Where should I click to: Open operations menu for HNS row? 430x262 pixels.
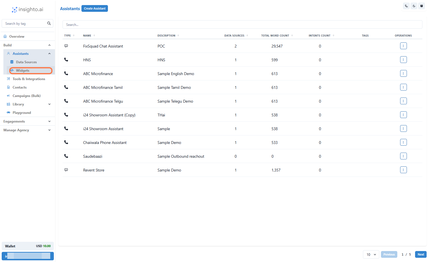[x=403, y=60]
